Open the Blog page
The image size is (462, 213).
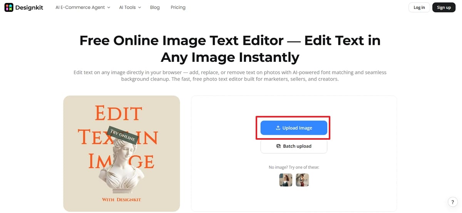(155, 7)
